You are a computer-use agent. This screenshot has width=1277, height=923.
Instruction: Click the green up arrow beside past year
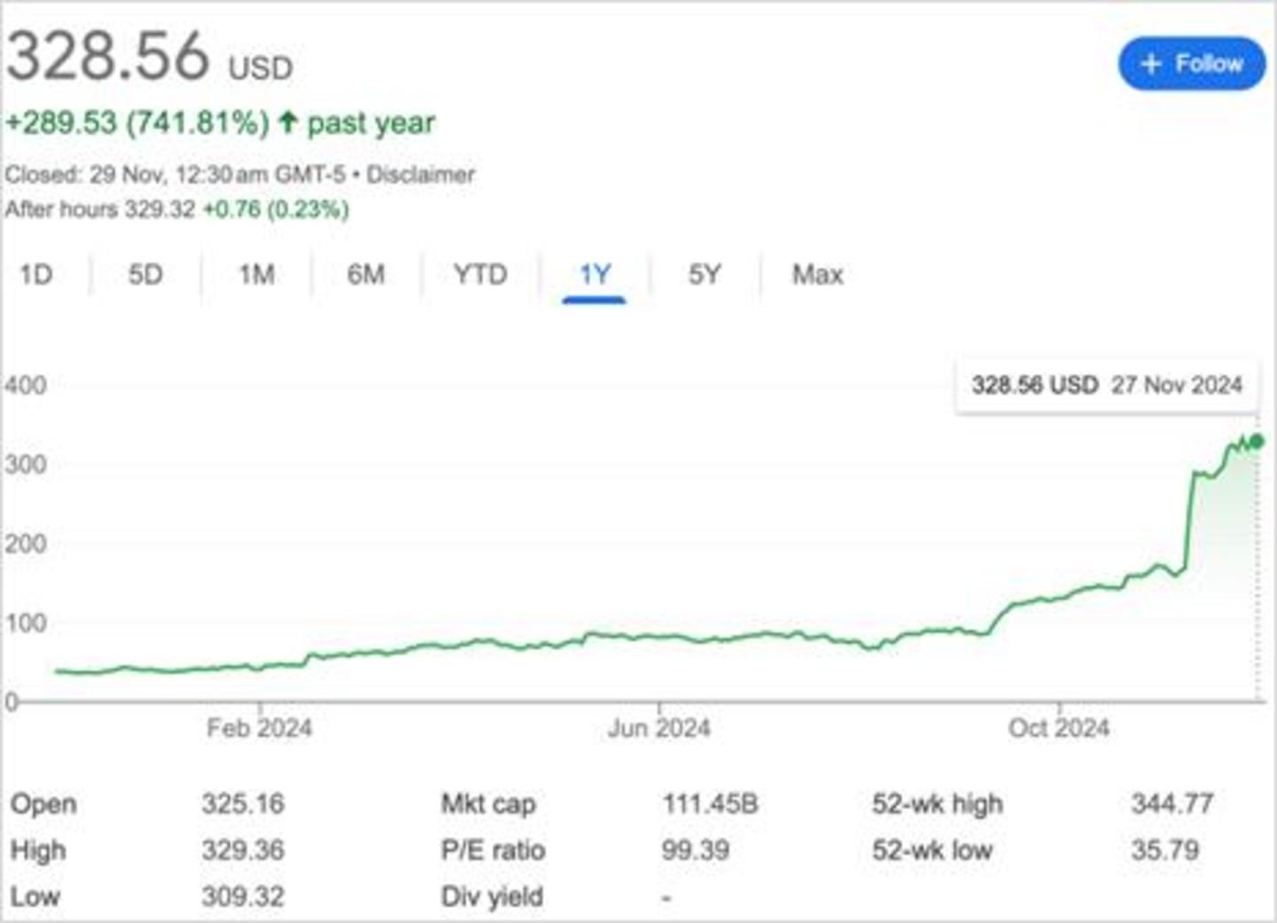[x=287, y=121]
